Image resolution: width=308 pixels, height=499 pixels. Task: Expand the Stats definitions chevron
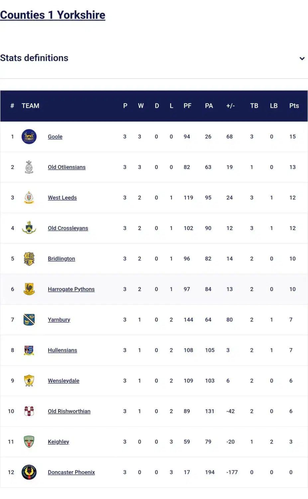302,59
